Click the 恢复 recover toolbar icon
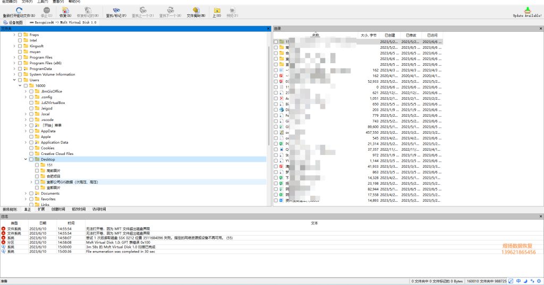Viewport: 544px width, 285px height. [x=65, y=11]
